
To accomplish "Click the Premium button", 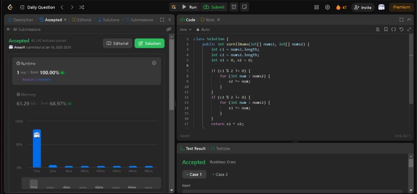I will (401, 7).
